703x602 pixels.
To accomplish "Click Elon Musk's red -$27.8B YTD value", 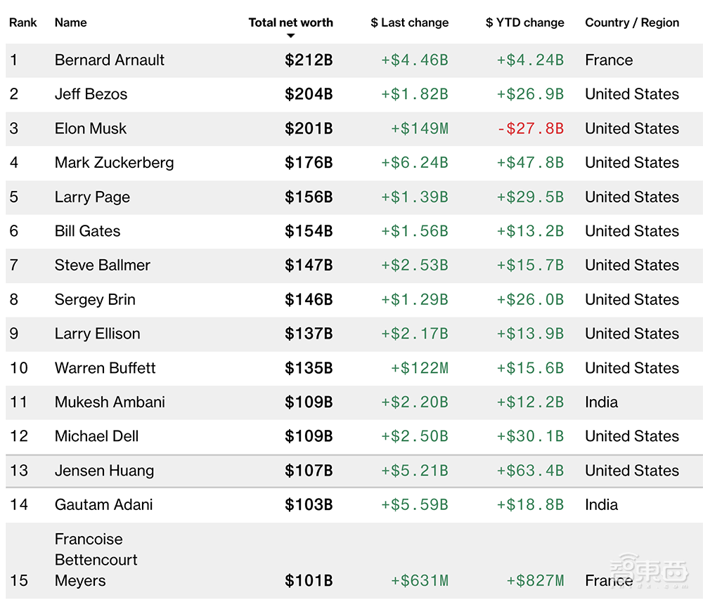I will coord(530,129).
